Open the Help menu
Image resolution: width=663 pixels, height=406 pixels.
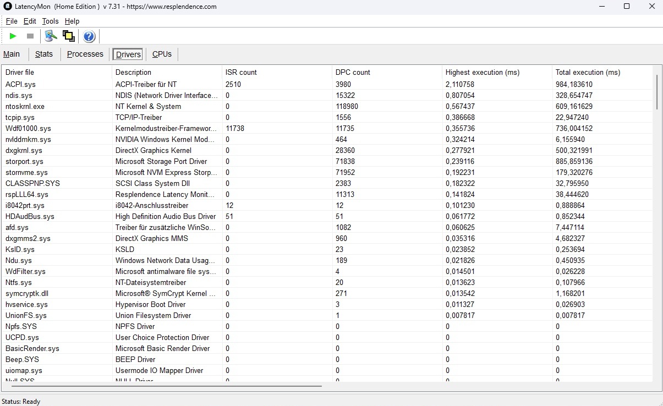[x=72, y=21]
